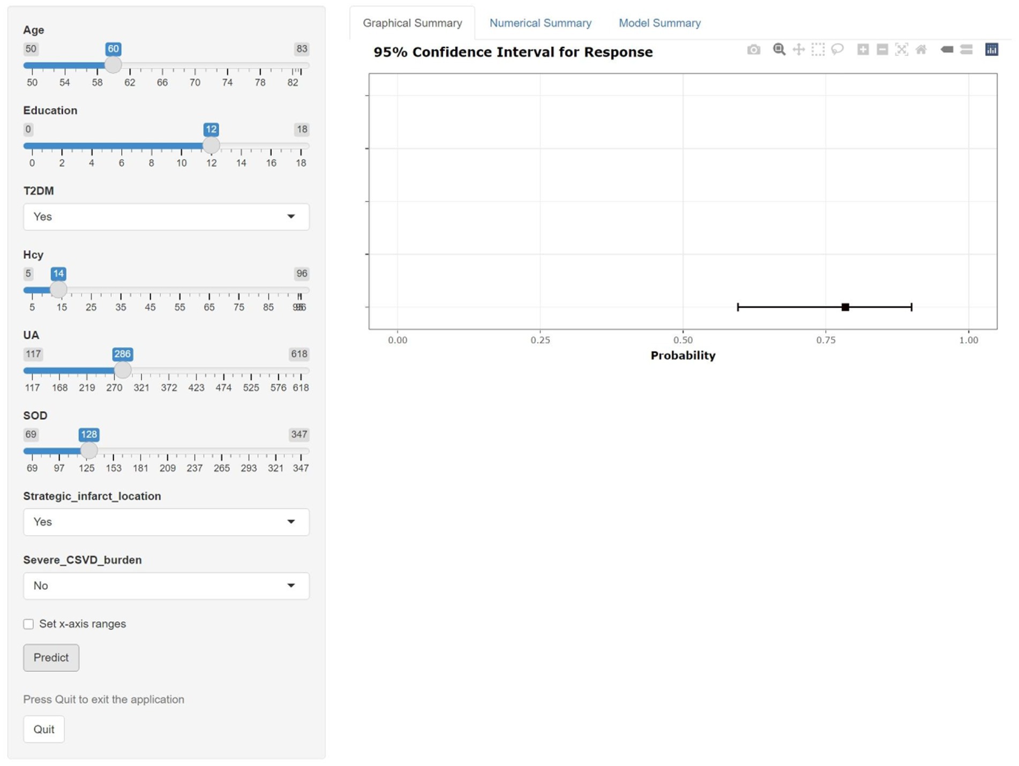Download plot as PNG camera icon
1019x766 pixels.
tap(753, 50)
